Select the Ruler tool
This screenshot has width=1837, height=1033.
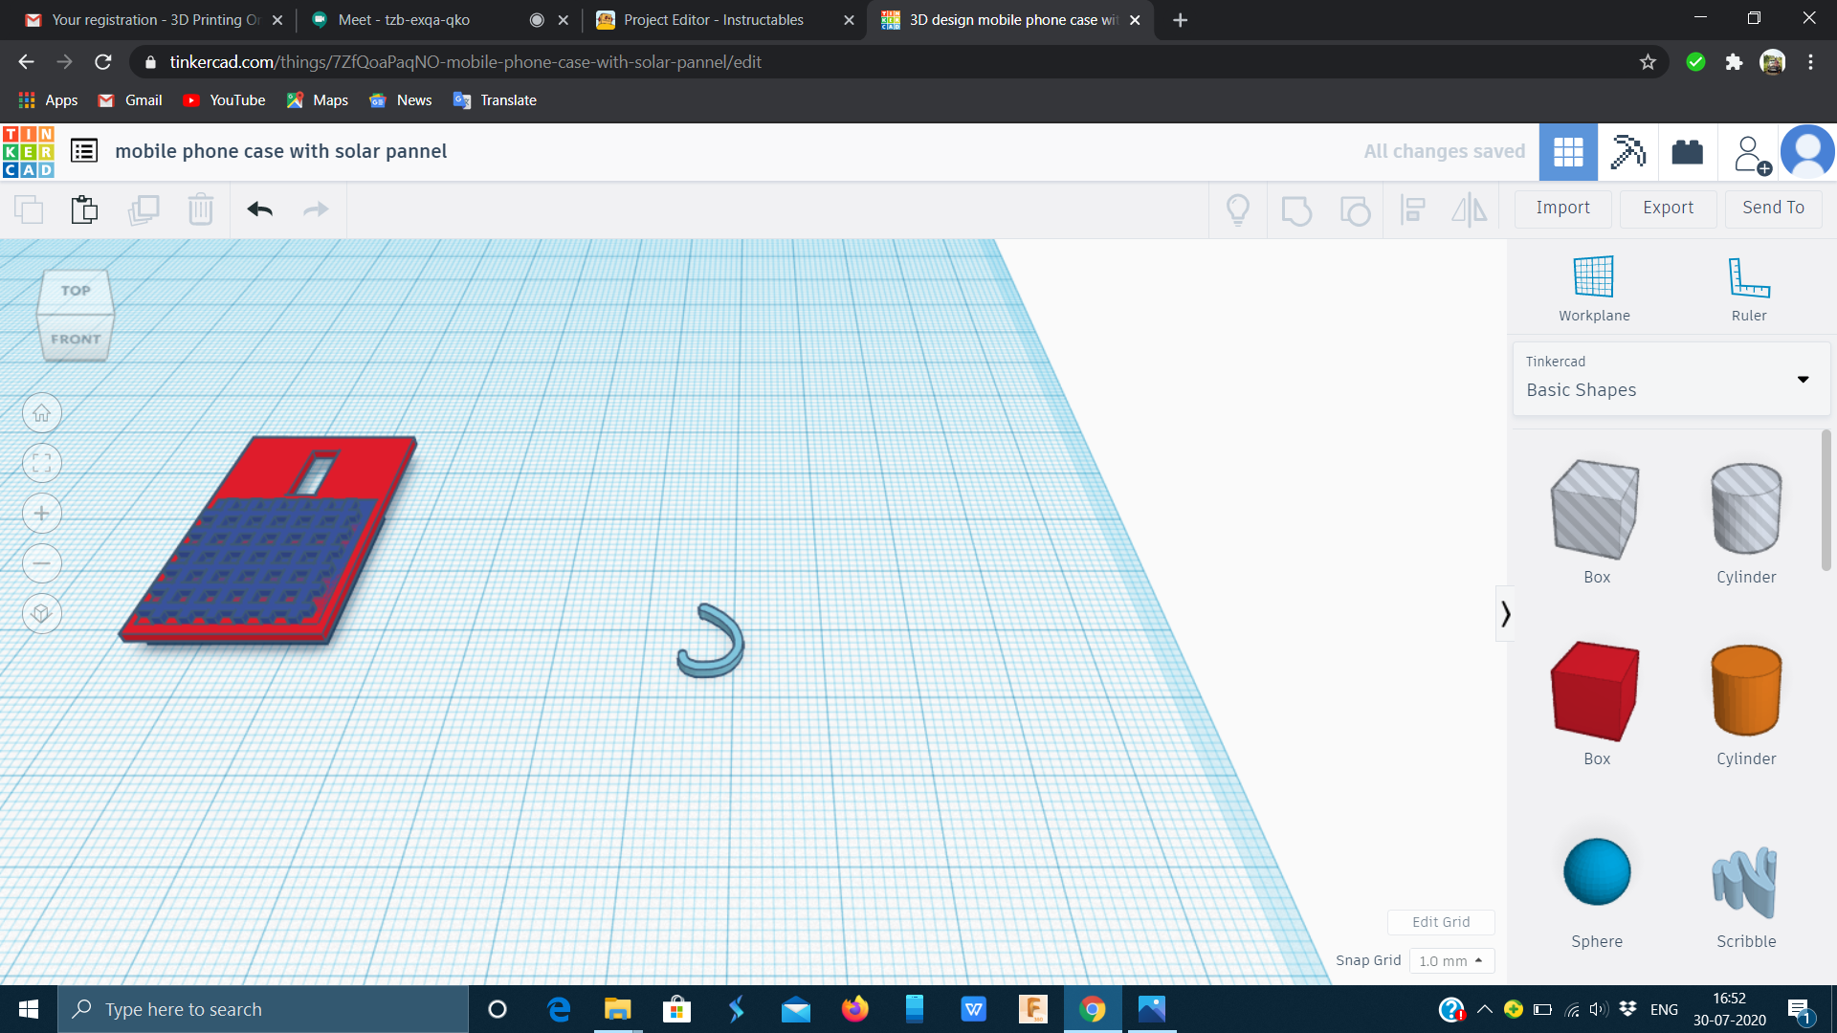click(x=1748, y=287)
